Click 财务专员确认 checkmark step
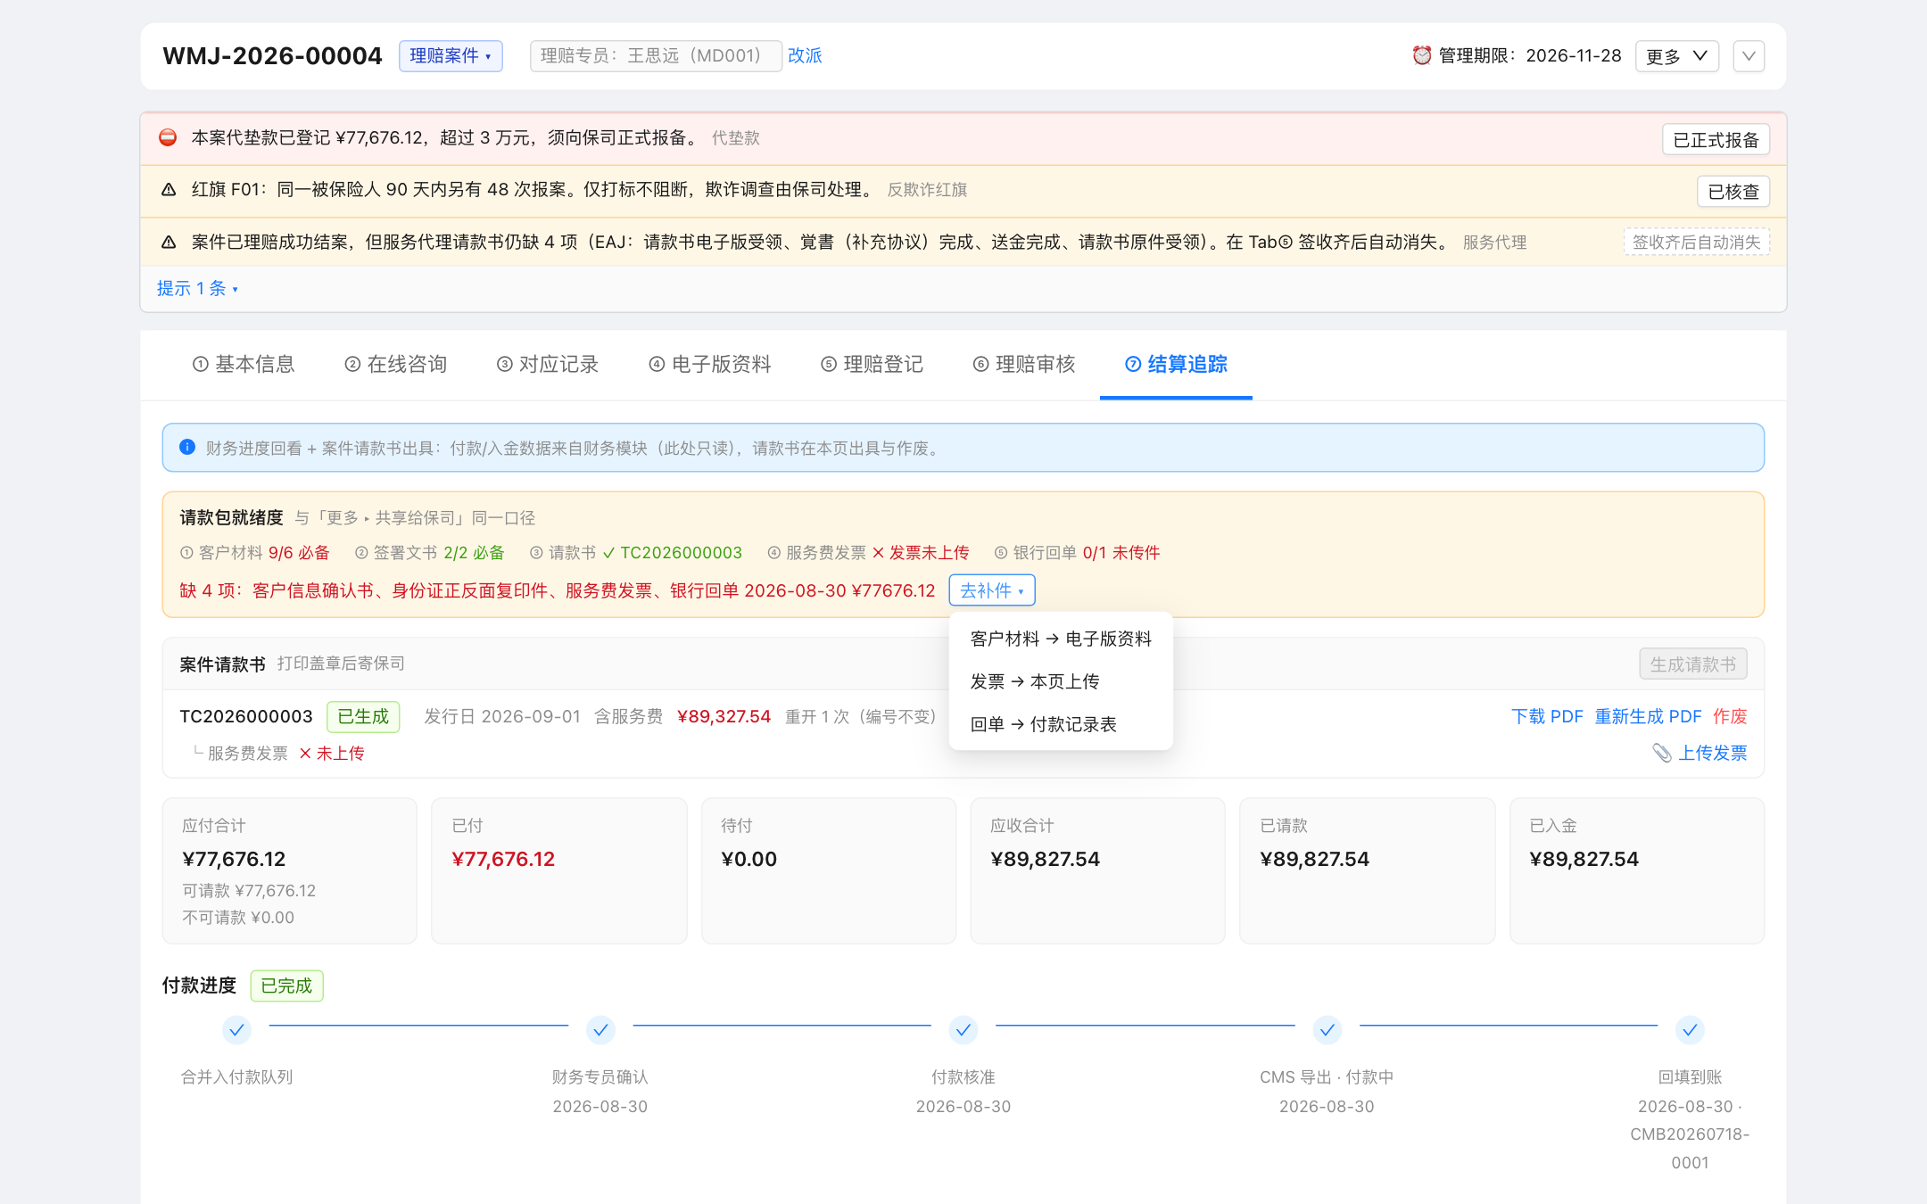This screenshot has height=1204, width=1927. pyautogui.click(x=600, y=1030)
